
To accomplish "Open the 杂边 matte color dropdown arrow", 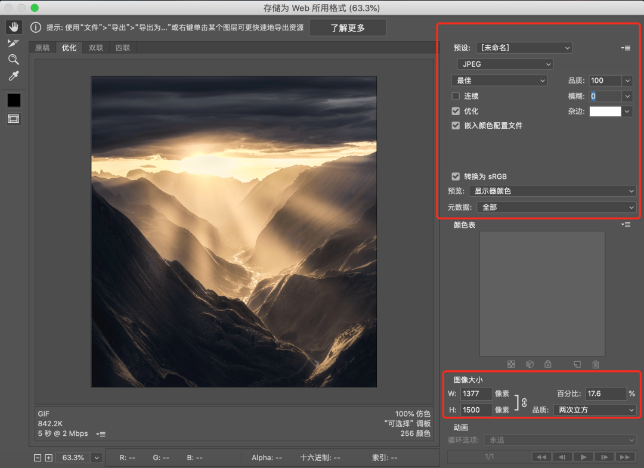I will (x=627, y=111).
